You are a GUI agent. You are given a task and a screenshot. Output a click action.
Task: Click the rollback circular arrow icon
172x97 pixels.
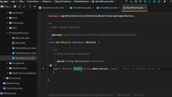click(x=140, y=2)
